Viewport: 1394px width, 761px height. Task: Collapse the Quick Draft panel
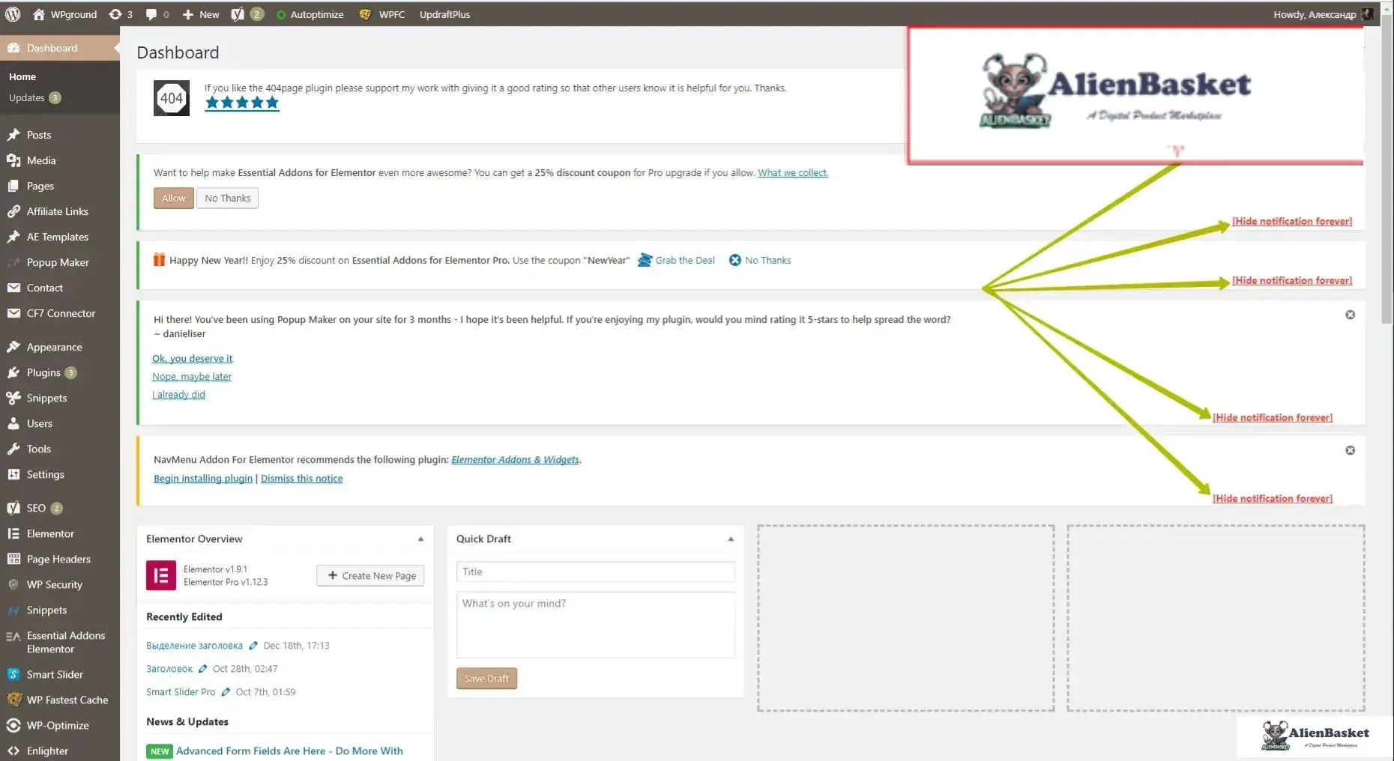pos(730,539)
